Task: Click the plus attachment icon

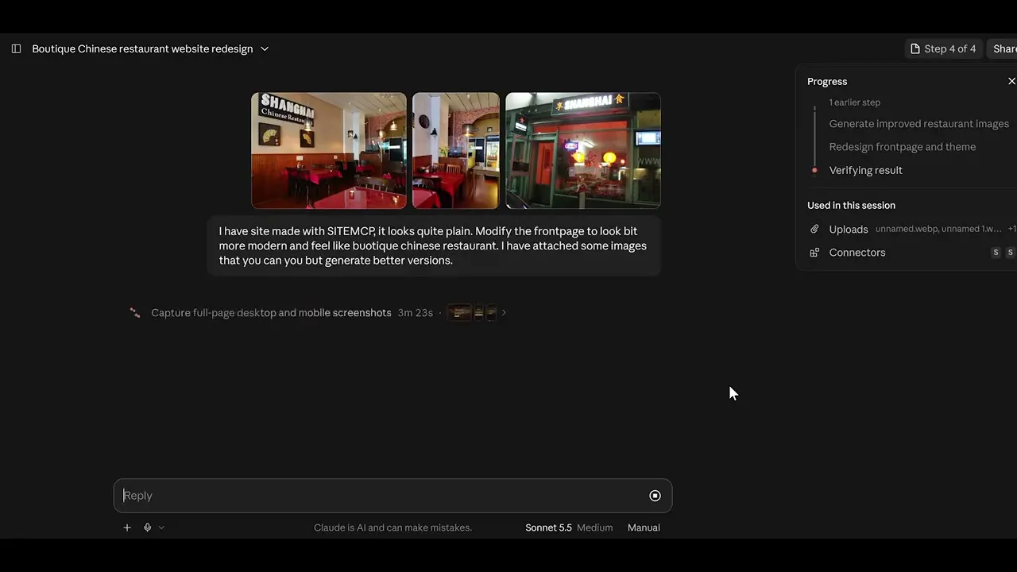Action: [127, 528]
